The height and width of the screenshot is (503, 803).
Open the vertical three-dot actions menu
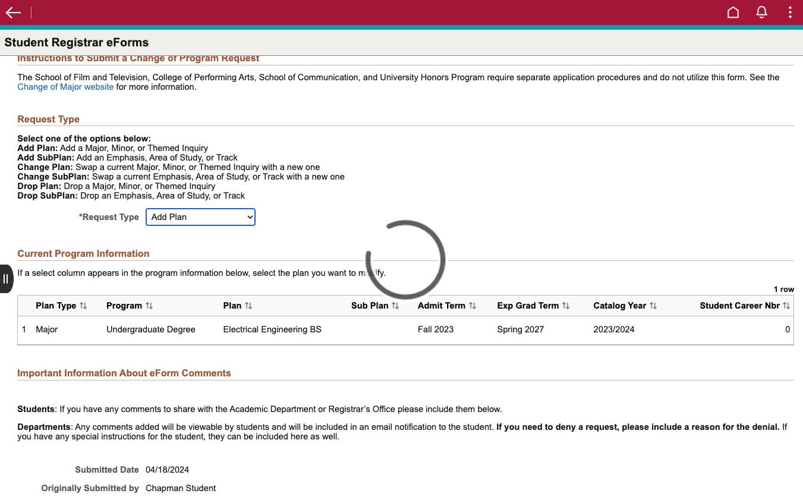(x=790, y=12)
